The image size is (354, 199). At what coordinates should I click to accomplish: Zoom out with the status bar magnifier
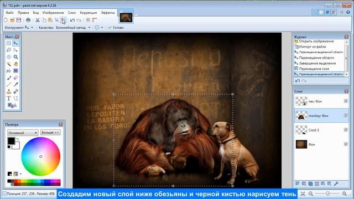click(311, 193)
